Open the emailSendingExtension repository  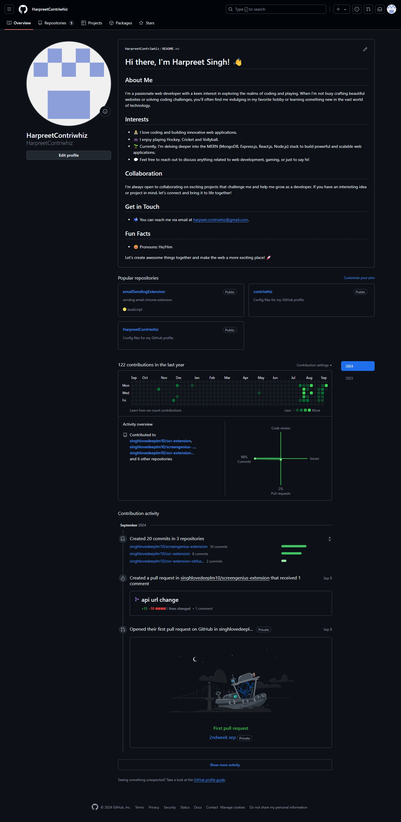[144, 292]
